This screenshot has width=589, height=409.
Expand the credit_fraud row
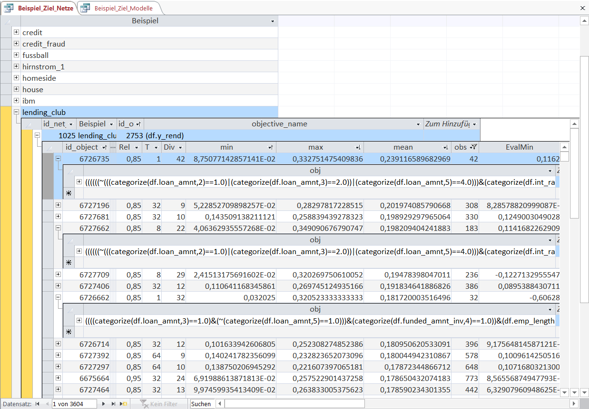tap(16, 44)
